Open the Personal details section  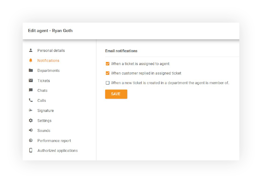click(x=51, y=50)
